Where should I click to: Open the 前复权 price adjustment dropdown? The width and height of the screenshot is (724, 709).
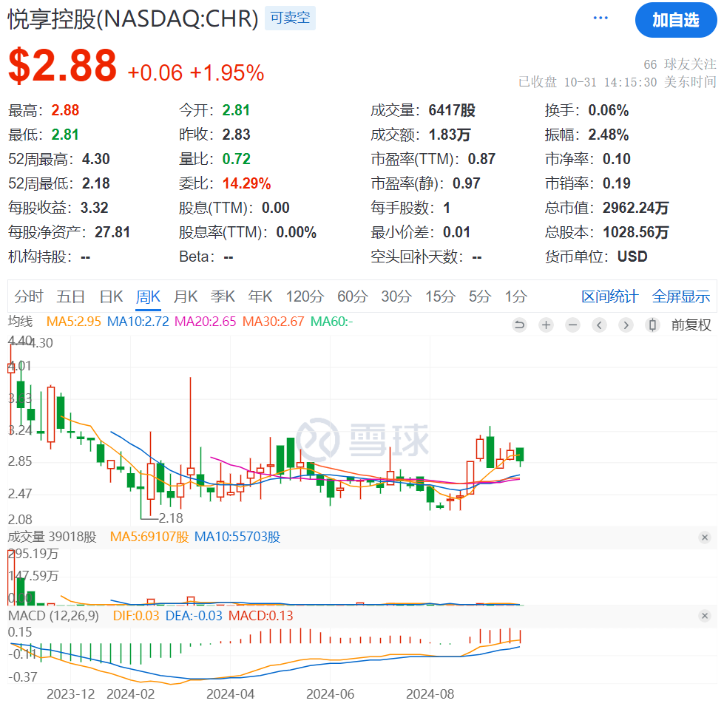pos(691,325)
